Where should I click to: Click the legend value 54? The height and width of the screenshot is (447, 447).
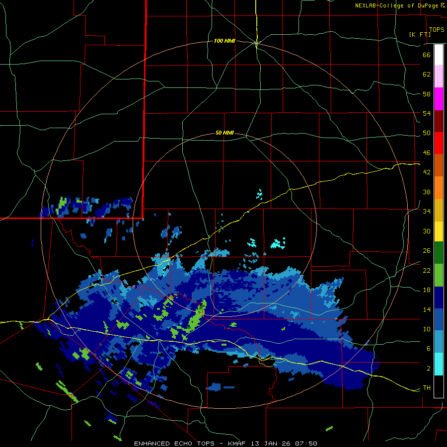pos(427,113)
